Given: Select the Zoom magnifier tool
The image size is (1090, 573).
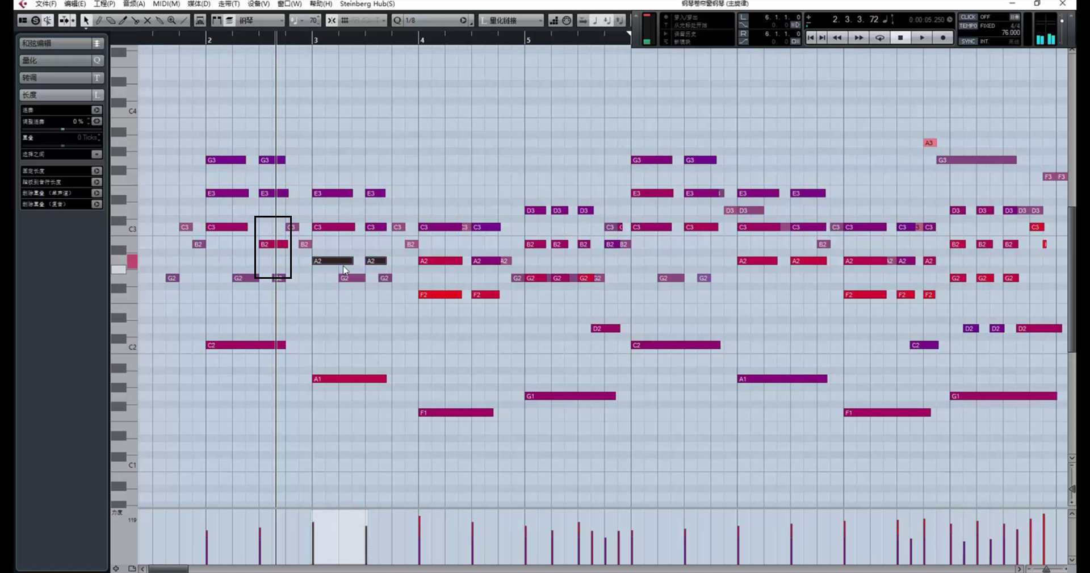Looking at the screenshot, I should click(x=171, y=20).
